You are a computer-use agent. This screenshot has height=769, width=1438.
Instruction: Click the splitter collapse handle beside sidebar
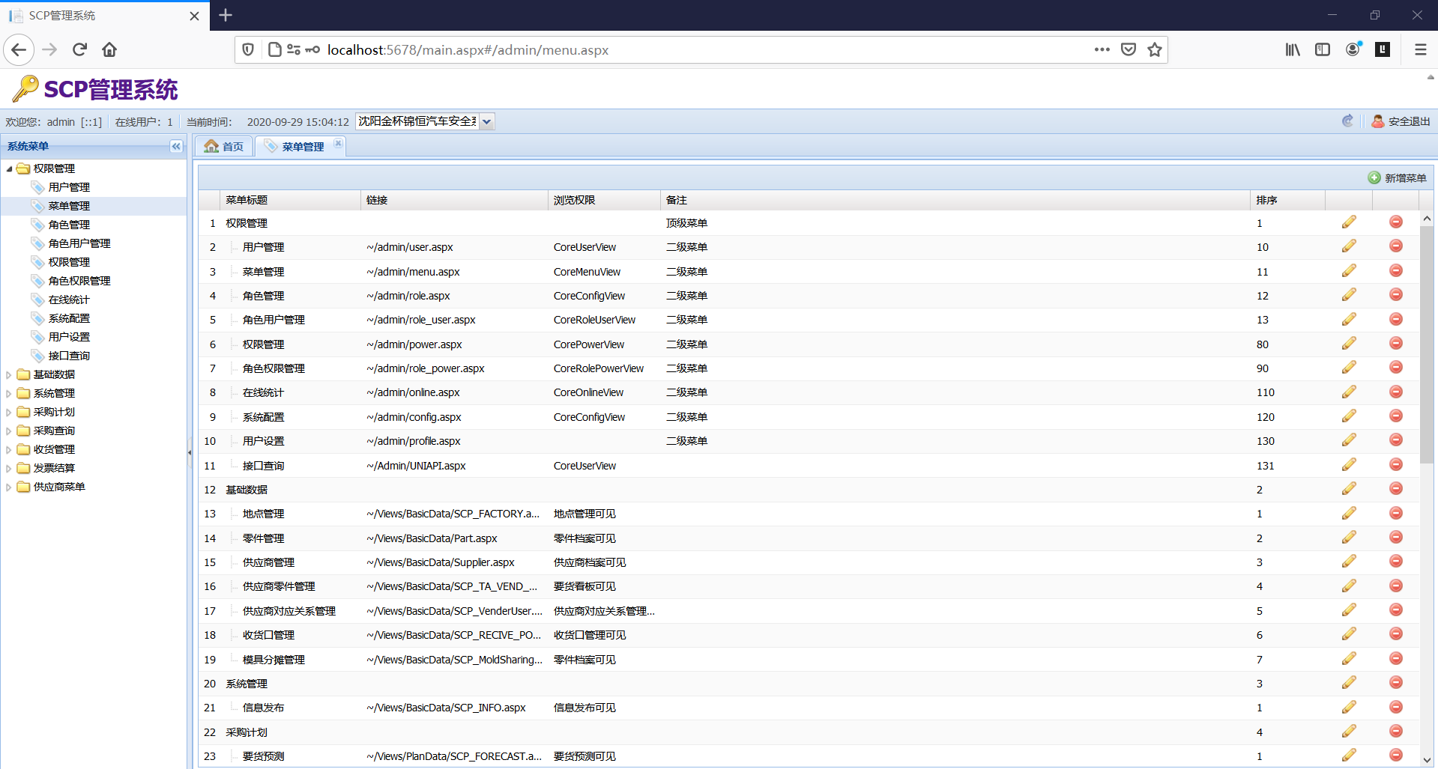[190, 452]
